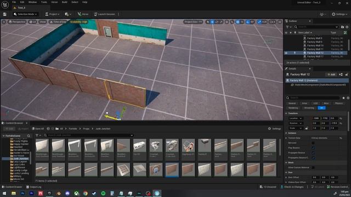This screenshot has width=351, height=197.
Task: Open Outliner settings gear
Action: pyautogui.click(x=347, y=27)
